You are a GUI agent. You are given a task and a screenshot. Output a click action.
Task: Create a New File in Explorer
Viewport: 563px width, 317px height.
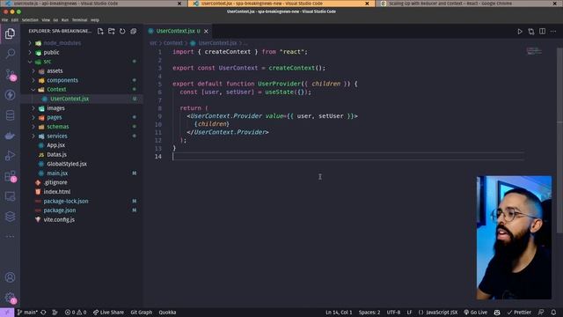(x=100, y=32)
